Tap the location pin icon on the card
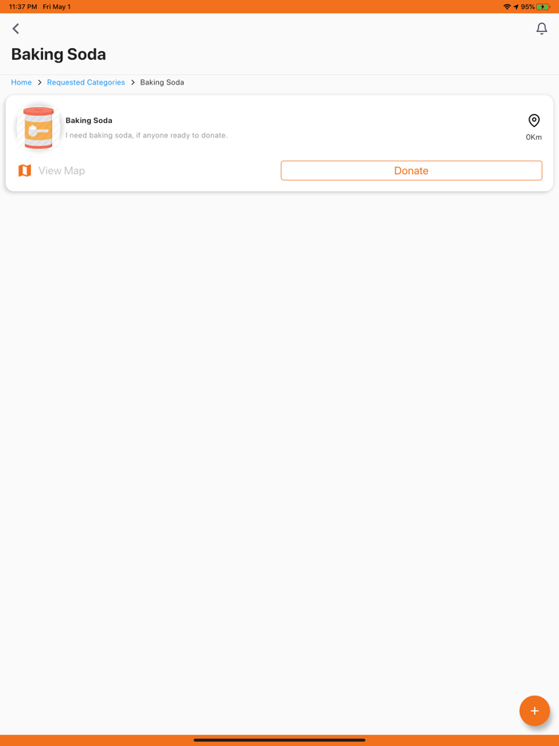Image resolution: width=559 pixels, height=746 pixels. pos(533,121)
